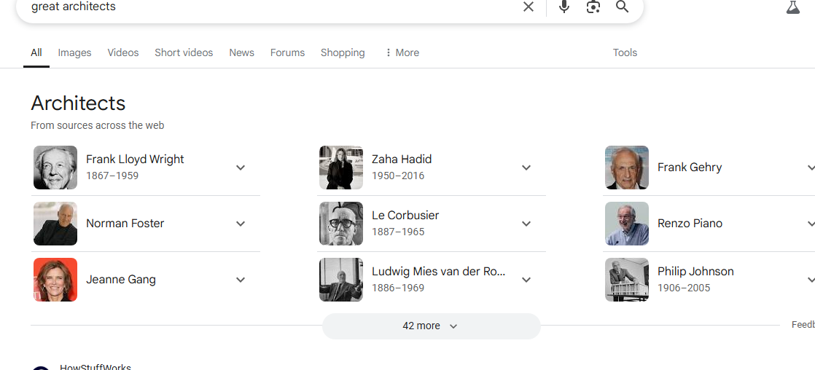Show 42 more architects
The image size is (815, 370).
[431, 326]
